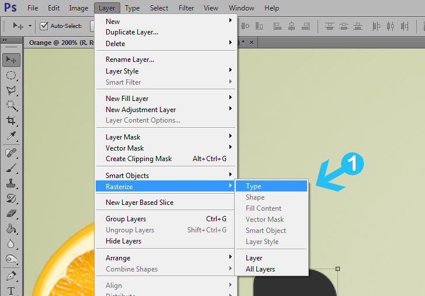Image resolution: width=425 pixels, height=296 pixels.
Task: Open the Edit menu
Action: (x=54, y=8)
